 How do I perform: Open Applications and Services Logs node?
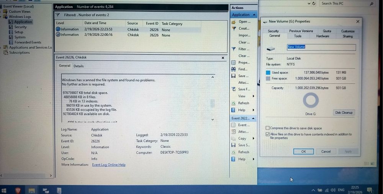tap(30, 47)
